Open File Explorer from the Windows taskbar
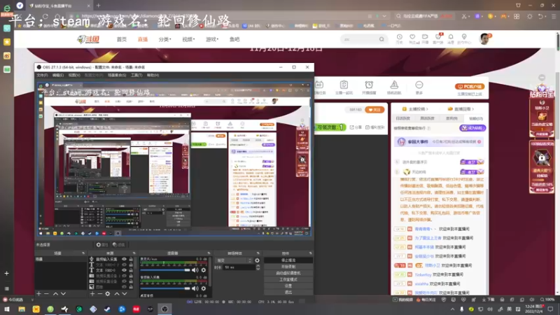Screen dimensions: 560x315 [x=22, y=309]
